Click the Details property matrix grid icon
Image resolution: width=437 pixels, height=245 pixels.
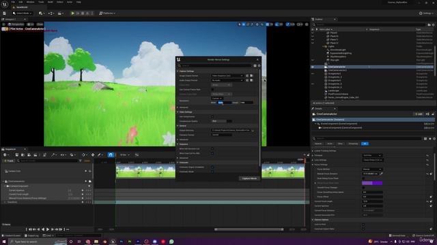pyautogui.click(x=425, y=138)
